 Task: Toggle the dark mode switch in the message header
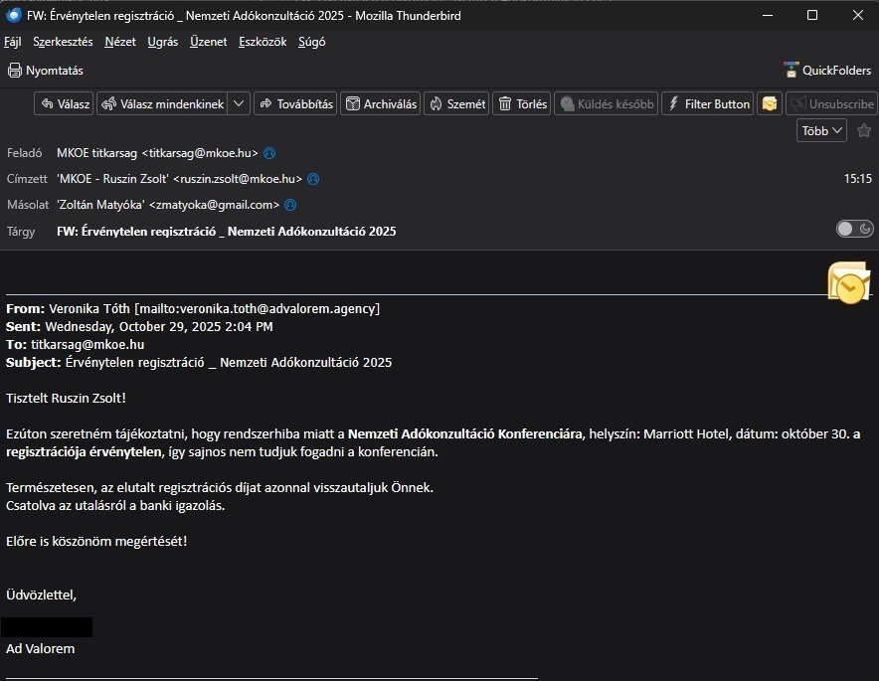pos(854,230)
